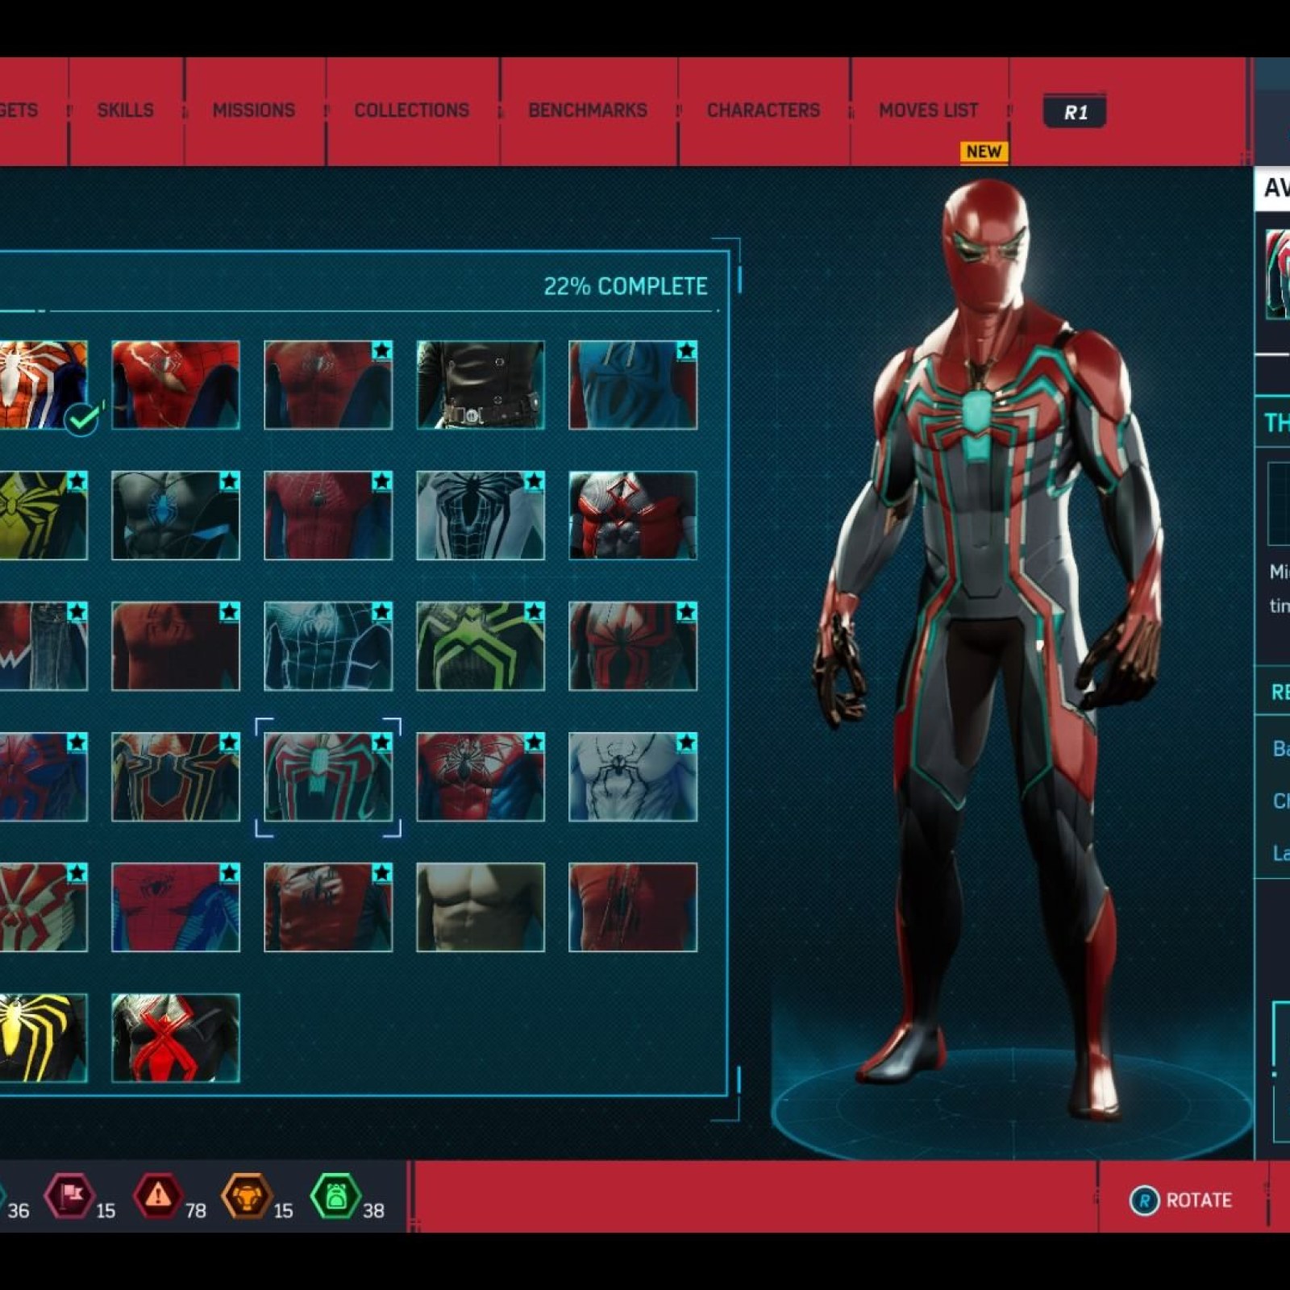This screenshot has height=1290, width=1290.
Task: Pick the black suit with red X spider
Action: click(175, 1038)
